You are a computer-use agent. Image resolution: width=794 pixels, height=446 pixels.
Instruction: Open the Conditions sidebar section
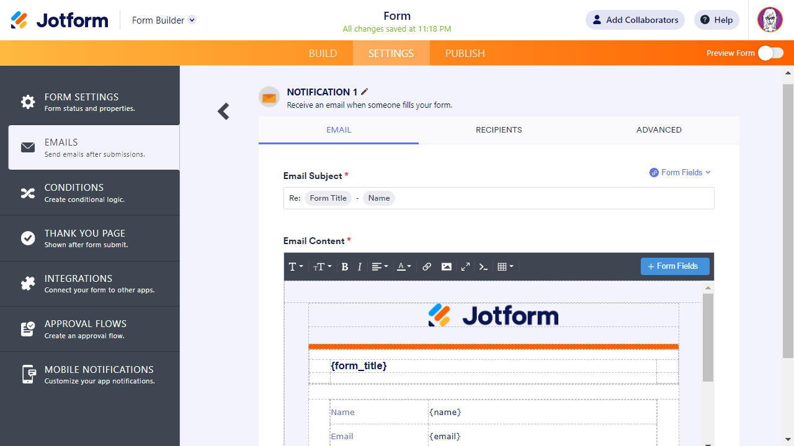coord(90,193)
